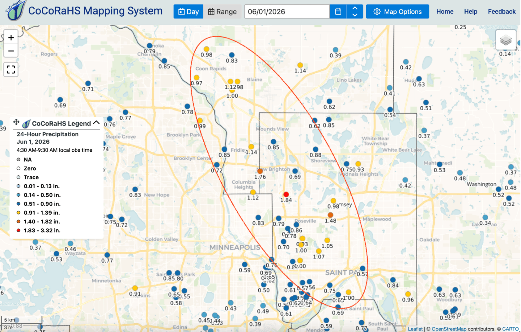Select the yellow 0.99 station marker
521x332 pixels.
[200, 120]
